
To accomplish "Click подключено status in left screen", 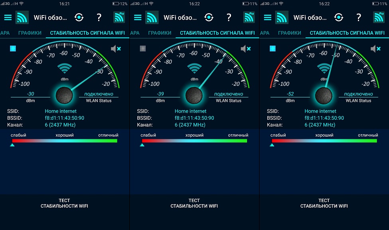I will click(x=99, y=94).
